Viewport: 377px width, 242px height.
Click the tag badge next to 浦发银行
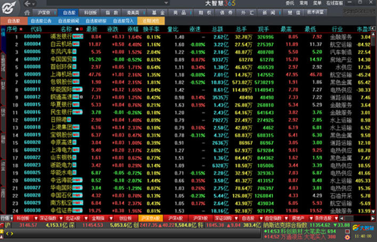point(78,37)
